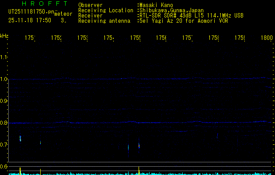Click the 0.6 frequency axis label
The image size is (275, 175).
(x=4, y=167)
